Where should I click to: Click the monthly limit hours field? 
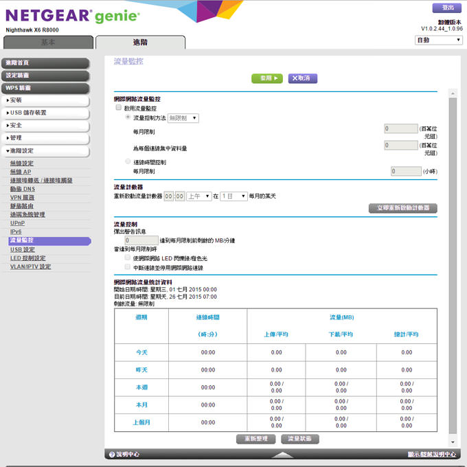407,171
